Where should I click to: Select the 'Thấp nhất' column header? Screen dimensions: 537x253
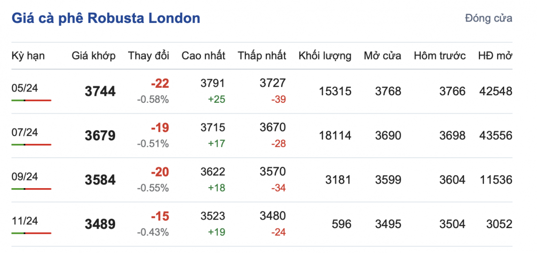261,56
